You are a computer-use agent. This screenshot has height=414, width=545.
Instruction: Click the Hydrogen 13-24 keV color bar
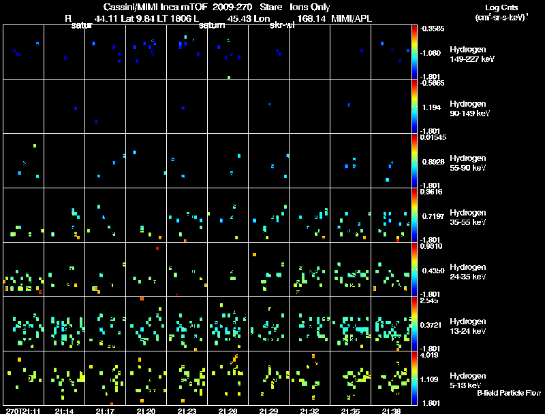414,324
